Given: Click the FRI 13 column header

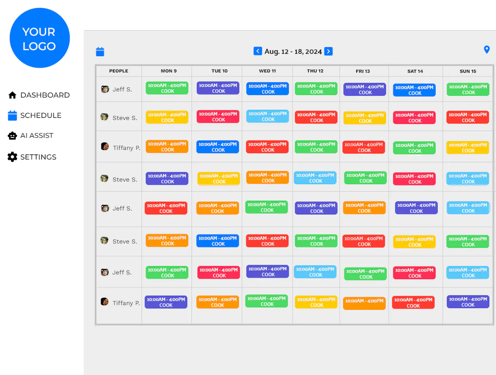Looking at the screenshot, I should point(363,71).
